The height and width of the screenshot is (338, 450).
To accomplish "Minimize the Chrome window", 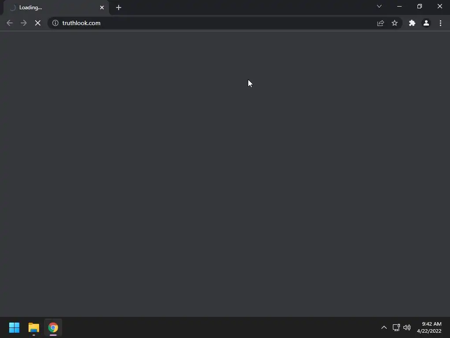I will point(399,6).
